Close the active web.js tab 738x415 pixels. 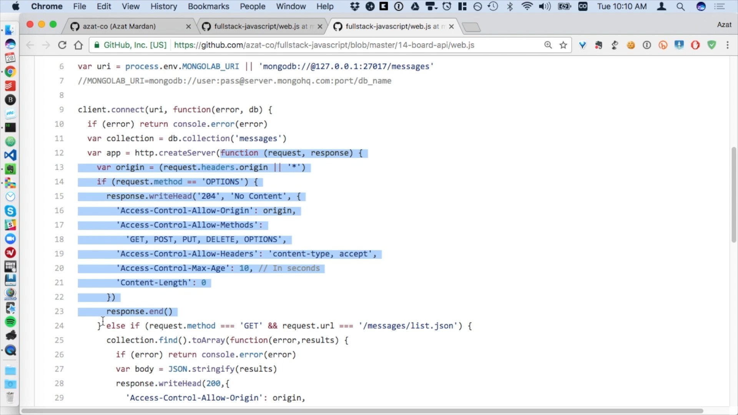point(451,27)
